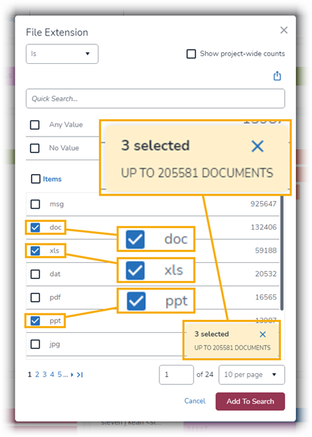Toggle Show project-wide counts checkbox

(x=191, y=54)
